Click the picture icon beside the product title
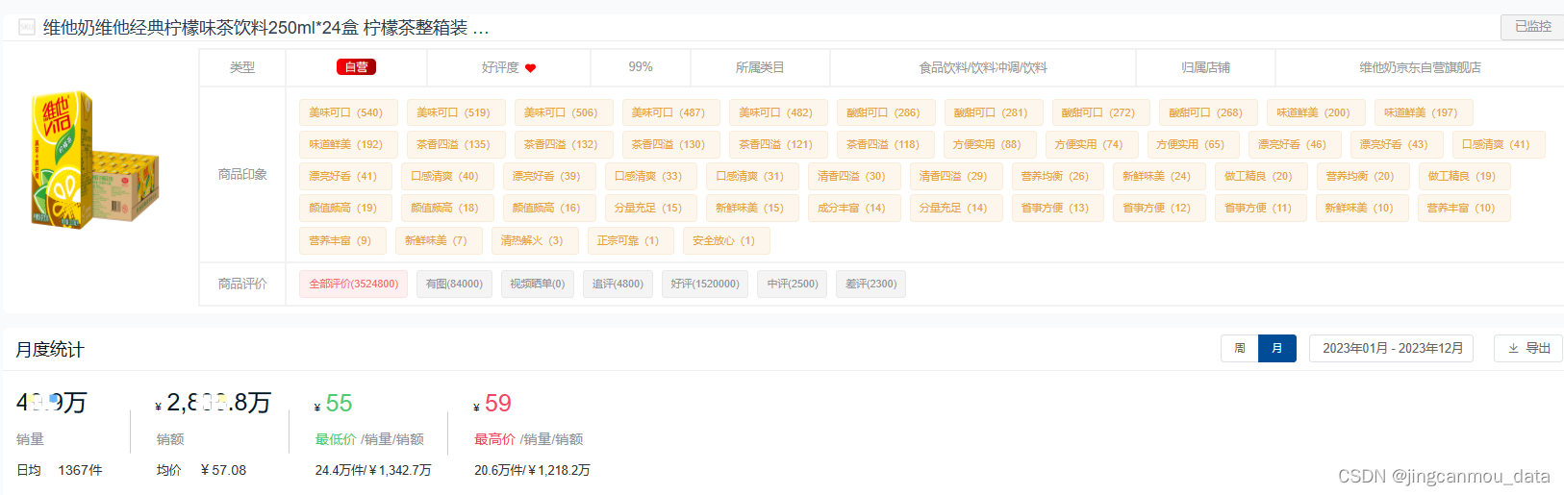The image size is (1564, 495). click(x=27, y=27)
